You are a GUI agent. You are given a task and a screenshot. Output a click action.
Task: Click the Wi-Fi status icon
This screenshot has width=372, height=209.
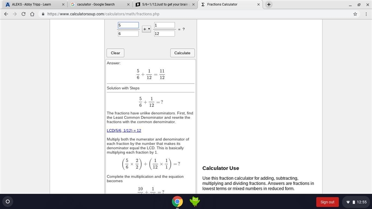(x=348, y=202)
